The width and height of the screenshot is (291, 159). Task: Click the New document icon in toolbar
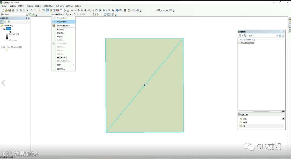point(3,10)
